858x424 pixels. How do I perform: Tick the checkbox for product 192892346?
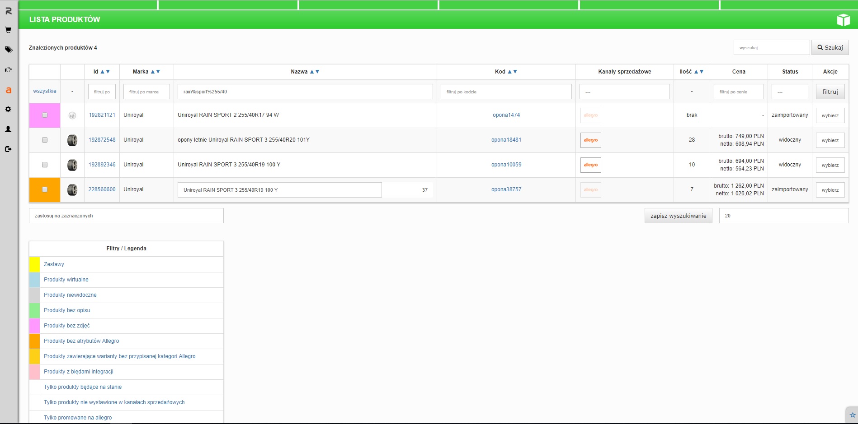click(45, 165)
